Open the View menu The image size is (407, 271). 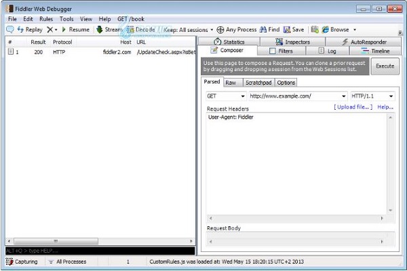pos(86,19)
